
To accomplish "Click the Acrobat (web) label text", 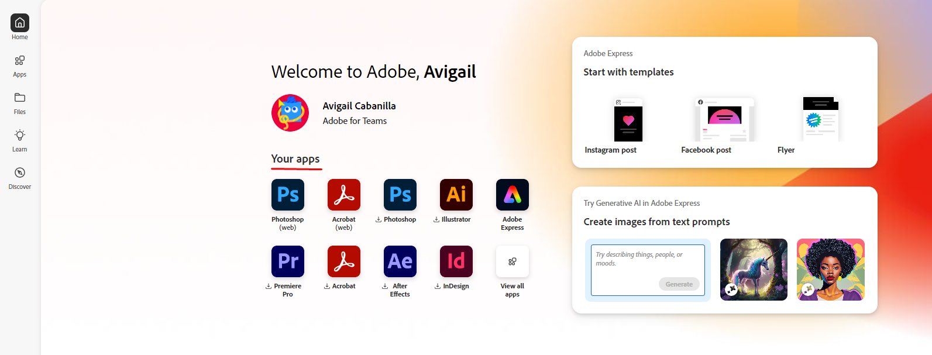I will pos(344,223).
